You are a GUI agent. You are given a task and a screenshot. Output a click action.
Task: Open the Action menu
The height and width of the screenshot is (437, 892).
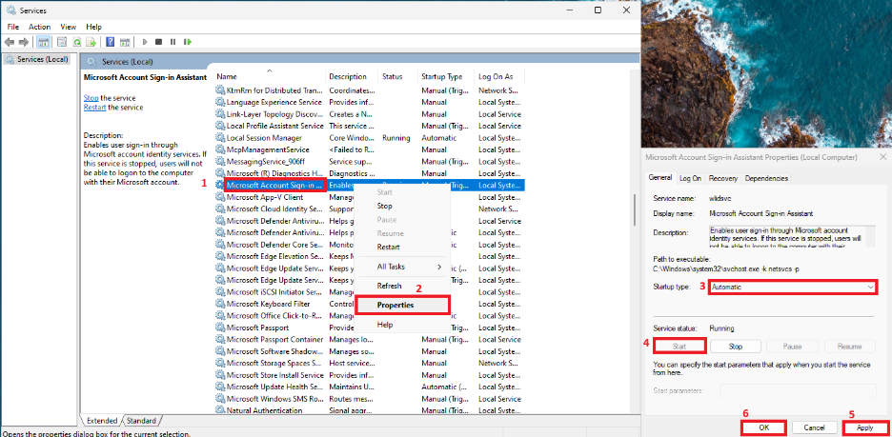point(40,27)
